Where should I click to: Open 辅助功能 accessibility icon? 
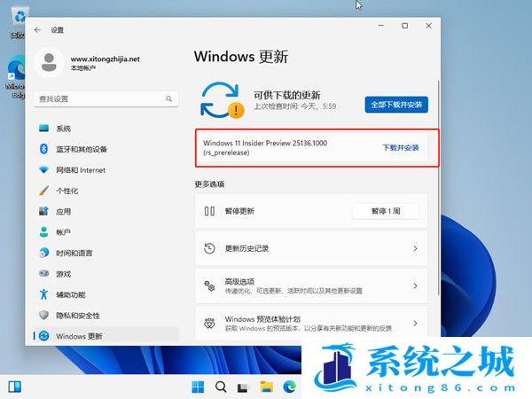pyautogui.click(x=43, y=294)
